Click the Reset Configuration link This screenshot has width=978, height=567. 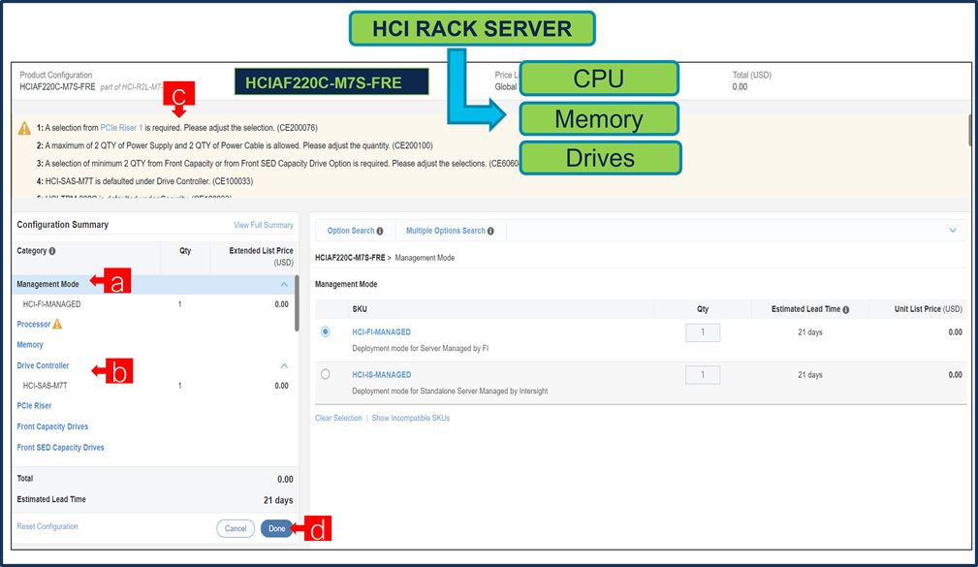47,526
